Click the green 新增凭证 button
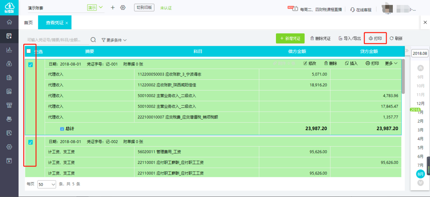The height and width of the screenshot is (197, 430). (290, 38)
